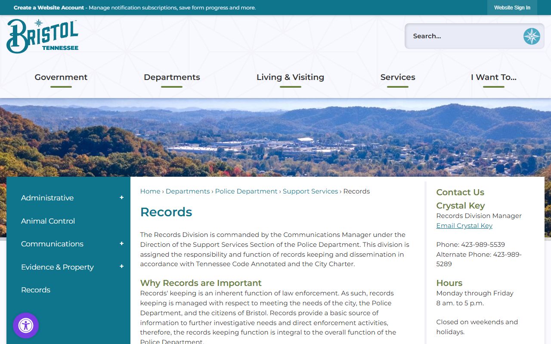Viewport: 551px width, 344px height.
Task: Open the accessibility options widget
Action: 26,326
